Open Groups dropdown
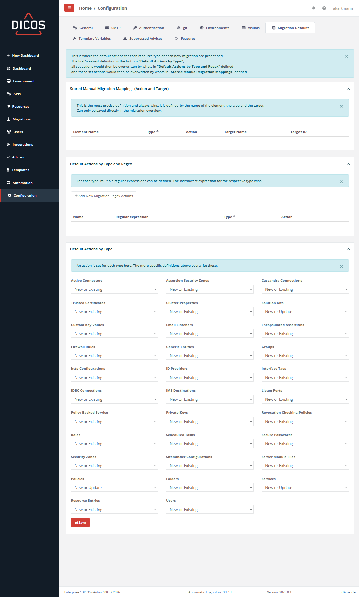The width and height of the screenshot is (359, 597). coord(305,356)
